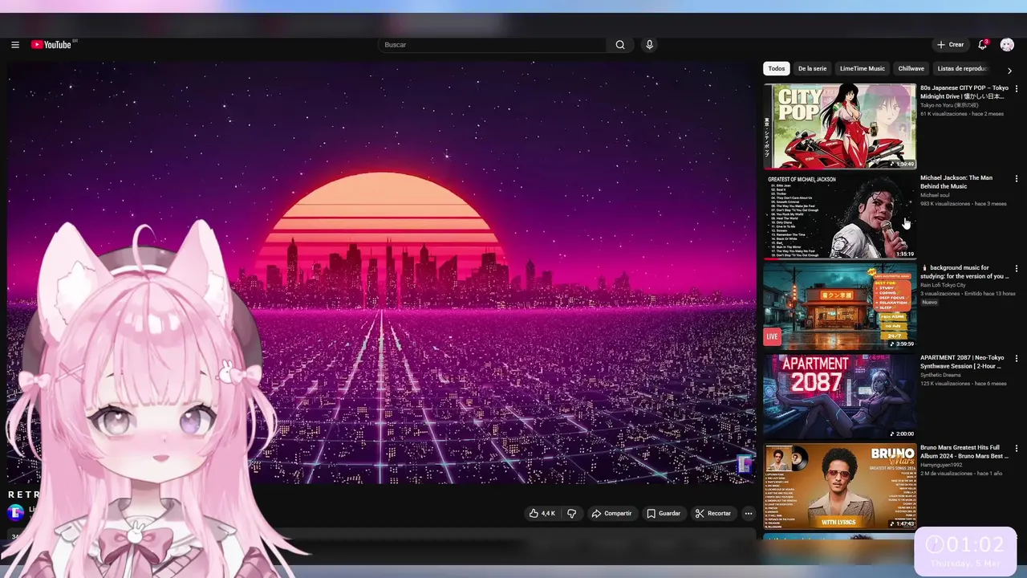
Task: Visit channel 'Hamynguyen1992'
Action: pos(942,465)
